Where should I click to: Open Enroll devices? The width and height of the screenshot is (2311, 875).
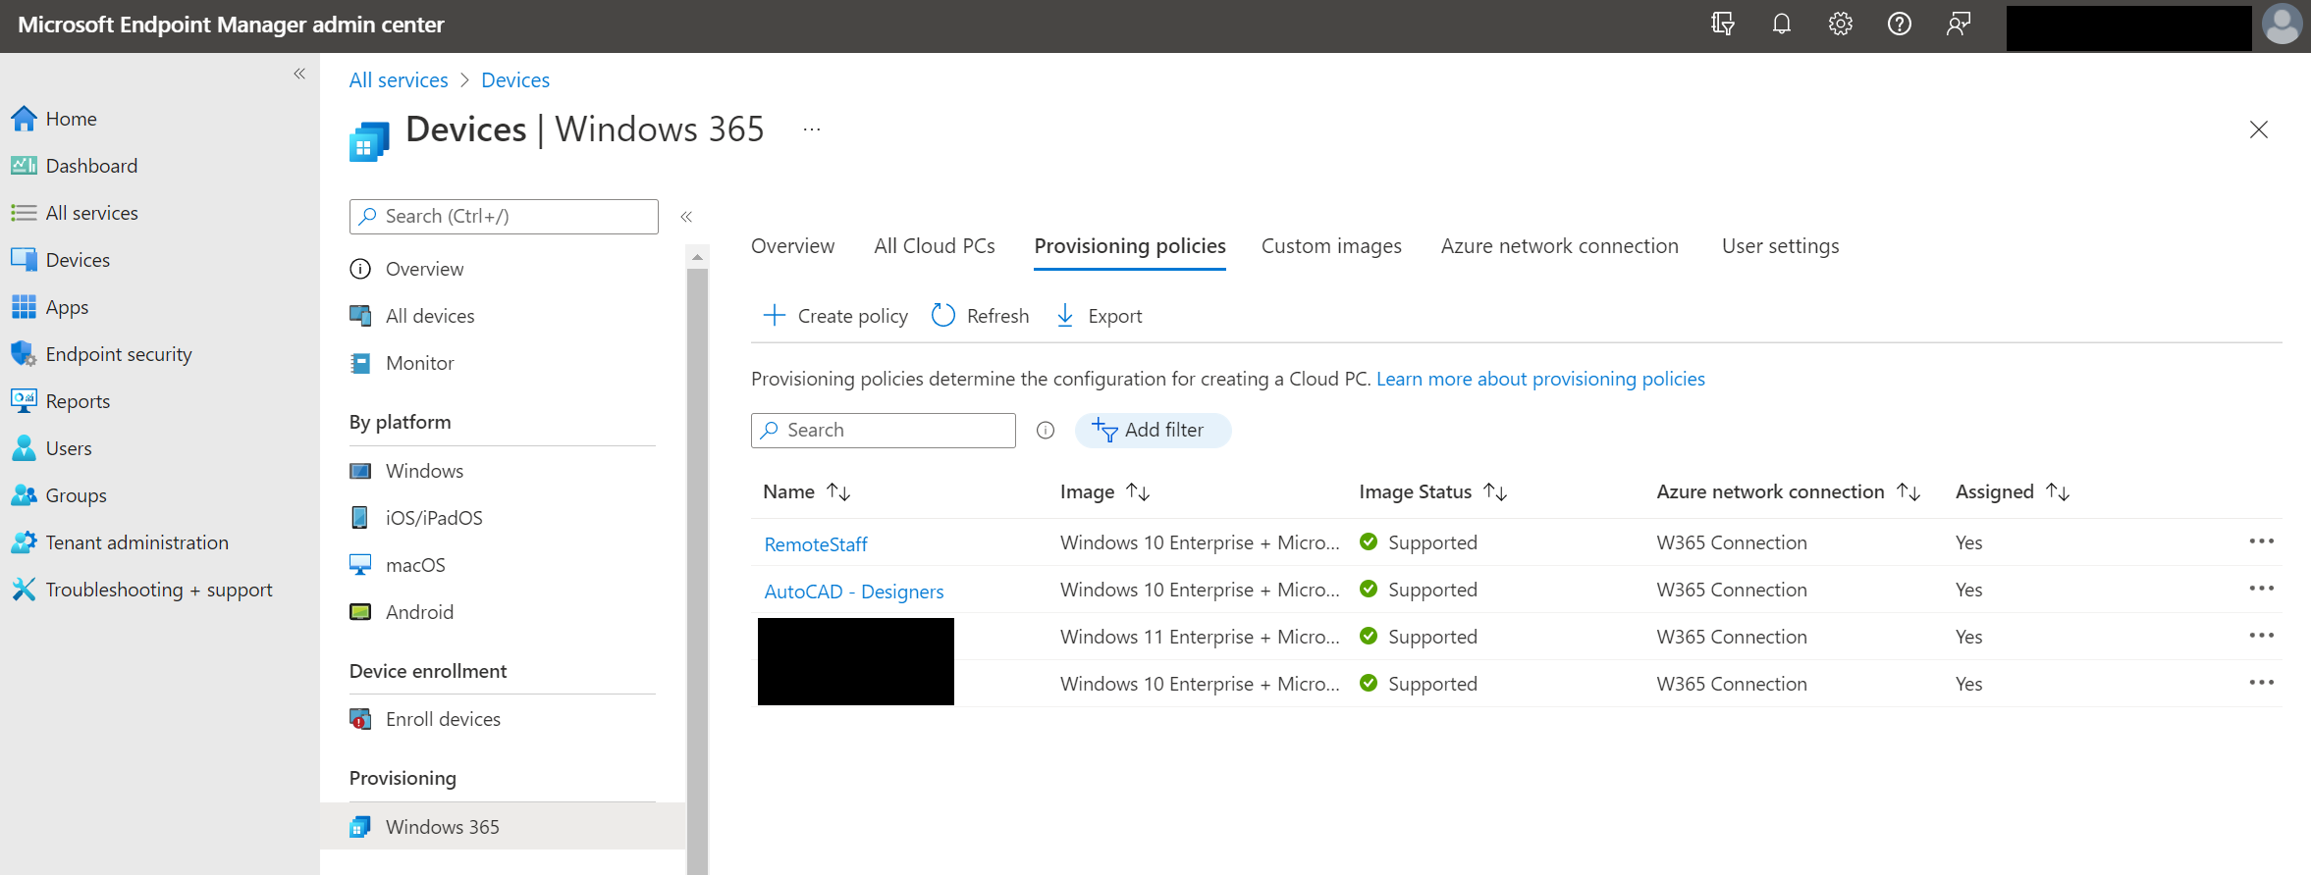point(425,719)
